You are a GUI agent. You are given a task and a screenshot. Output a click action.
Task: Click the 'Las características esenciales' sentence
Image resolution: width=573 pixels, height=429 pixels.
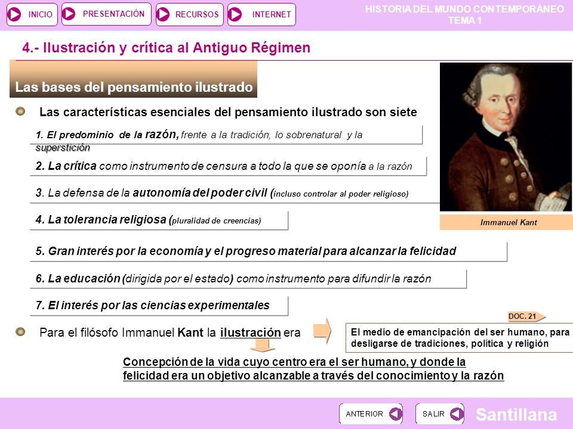click(228, 112)
